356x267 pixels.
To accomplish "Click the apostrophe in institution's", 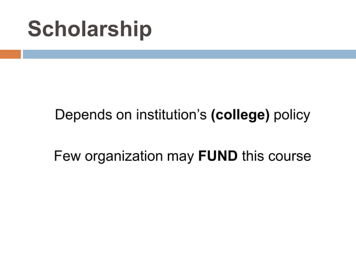I will tap(196, 111).
